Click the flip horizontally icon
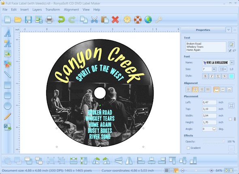The width and height of the screenshot is (239, 174). [129, 161]
